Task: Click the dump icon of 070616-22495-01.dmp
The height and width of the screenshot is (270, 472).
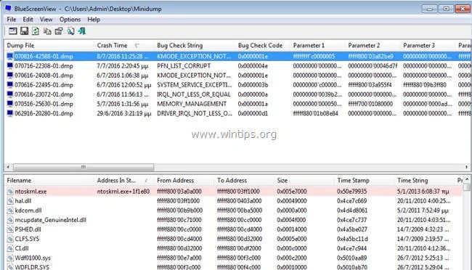Action: (x=10, y=85)
